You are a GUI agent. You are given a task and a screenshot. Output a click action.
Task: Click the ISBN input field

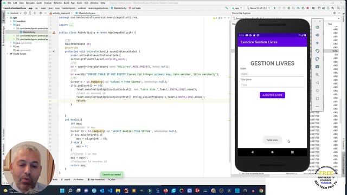[272, 74]
